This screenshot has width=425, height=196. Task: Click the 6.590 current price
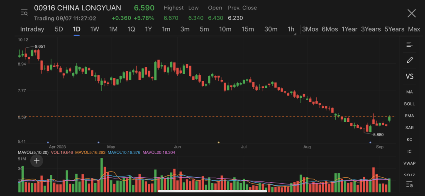point(144,8)
